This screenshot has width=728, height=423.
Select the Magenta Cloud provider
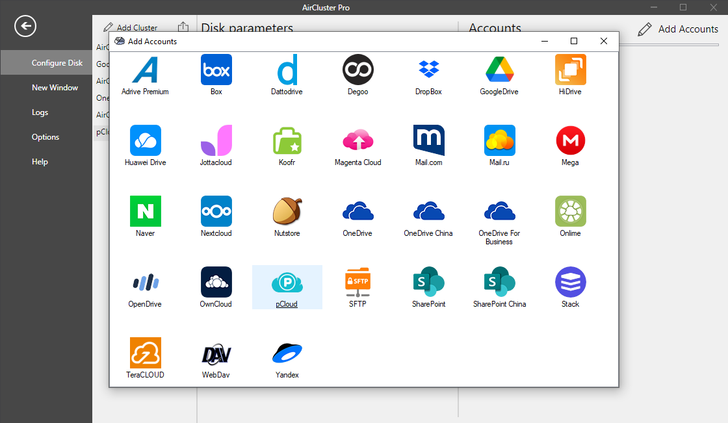(357, 146)
